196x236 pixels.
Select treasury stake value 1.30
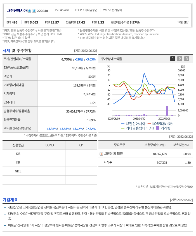click(x=188, y=163)
